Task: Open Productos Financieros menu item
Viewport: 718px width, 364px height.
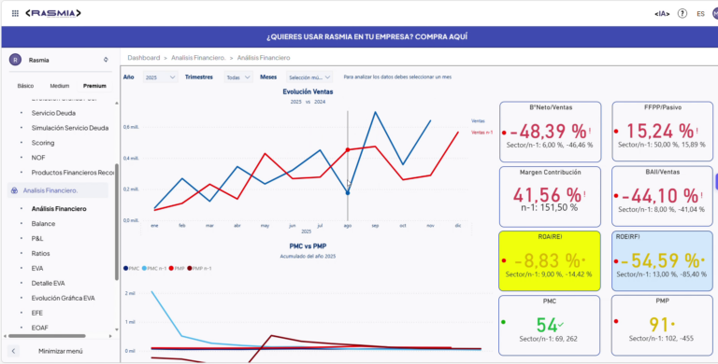Action: point(72,173)
